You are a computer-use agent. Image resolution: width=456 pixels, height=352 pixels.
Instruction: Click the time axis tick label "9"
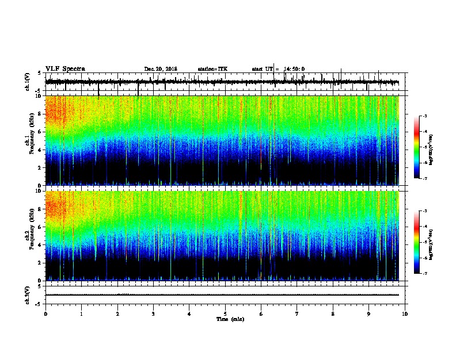368,314
